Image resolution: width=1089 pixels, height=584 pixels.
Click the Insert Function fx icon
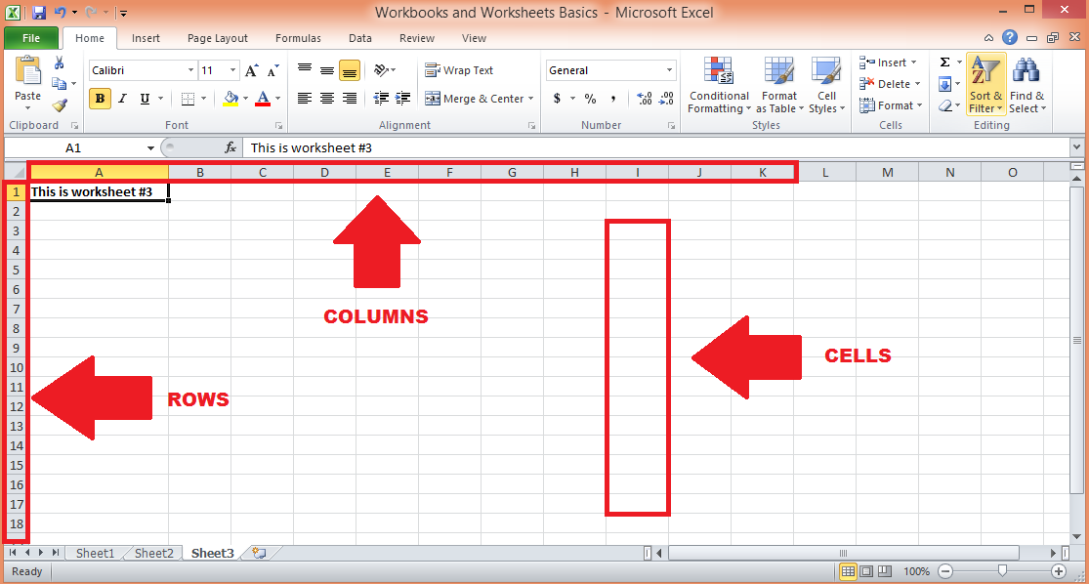point(230,147)
